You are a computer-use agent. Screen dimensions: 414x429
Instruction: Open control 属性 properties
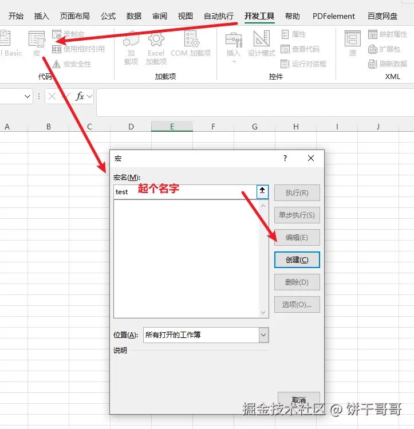tap(293, 34)
